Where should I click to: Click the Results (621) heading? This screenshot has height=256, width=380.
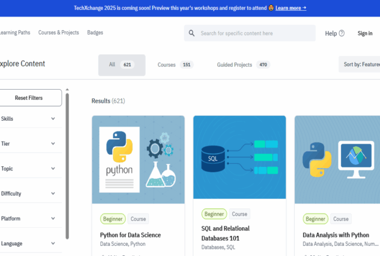[108, 101]
